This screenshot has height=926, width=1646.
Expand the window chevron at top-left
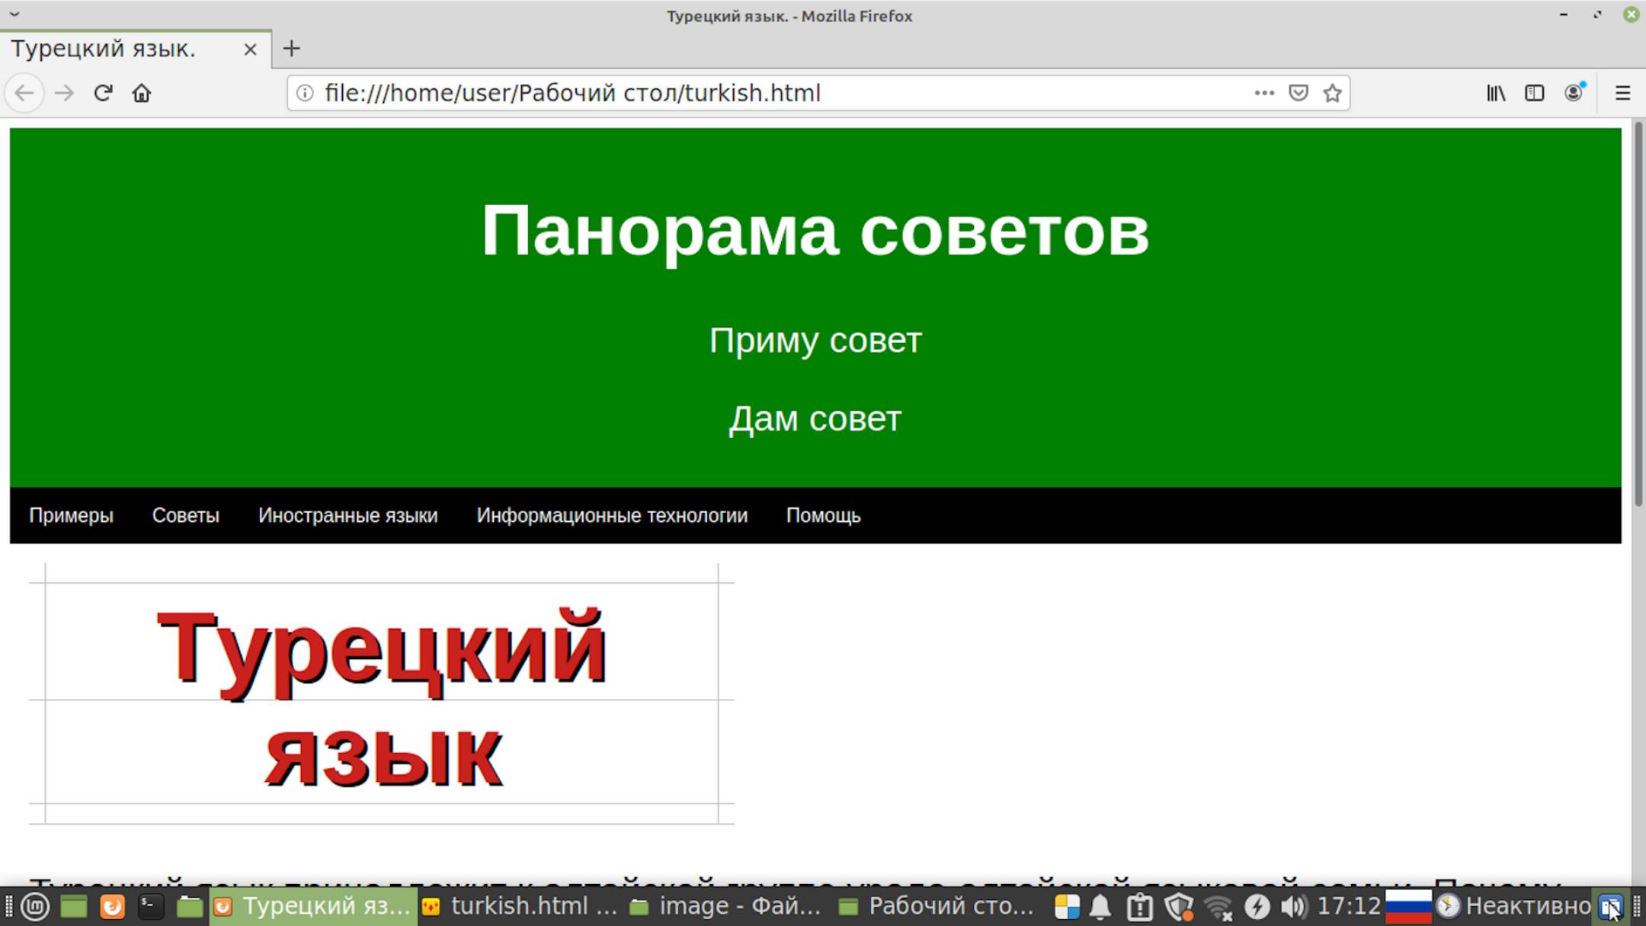click(16, 13)
